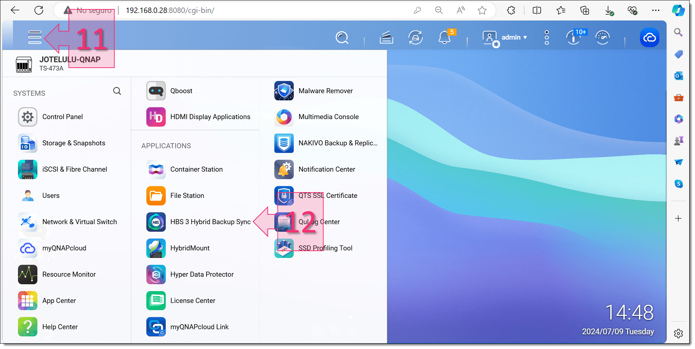This screenshot has height=349, width=695.
Task: Open Copilot in the Edge sidebar
Action: (x=678, y=10)
